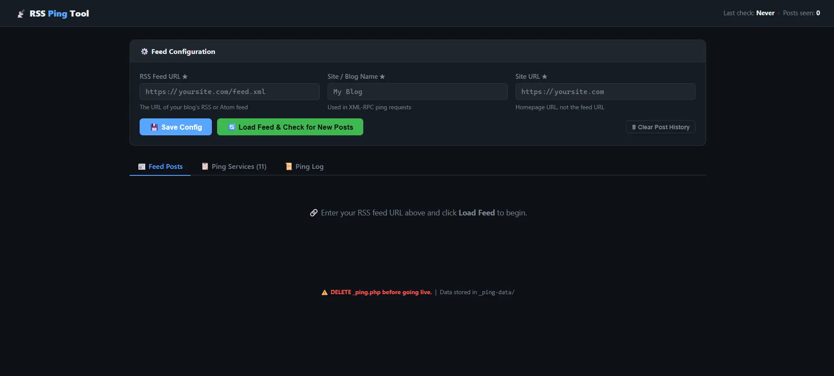
Task: Click the RSS Ping Tool logo icon
Action: tap(21, 14)
